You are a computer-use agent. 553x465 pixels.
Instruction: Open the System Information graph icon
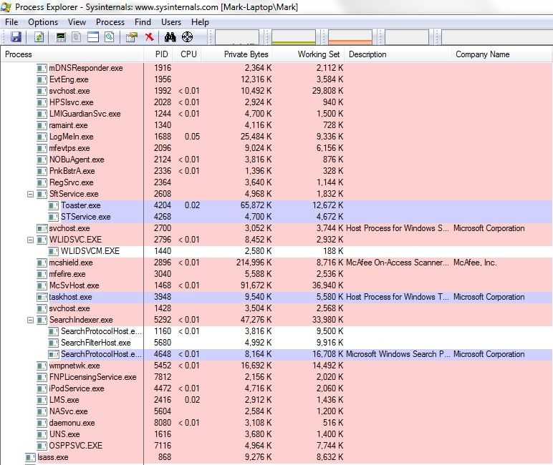pyautogui.click(x=61, y=37)
